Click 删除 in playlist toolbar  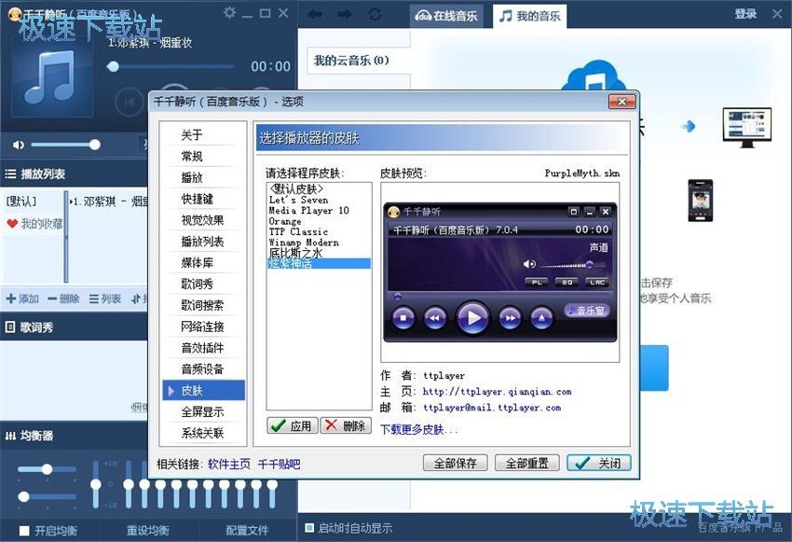click(x=63, y=299)
